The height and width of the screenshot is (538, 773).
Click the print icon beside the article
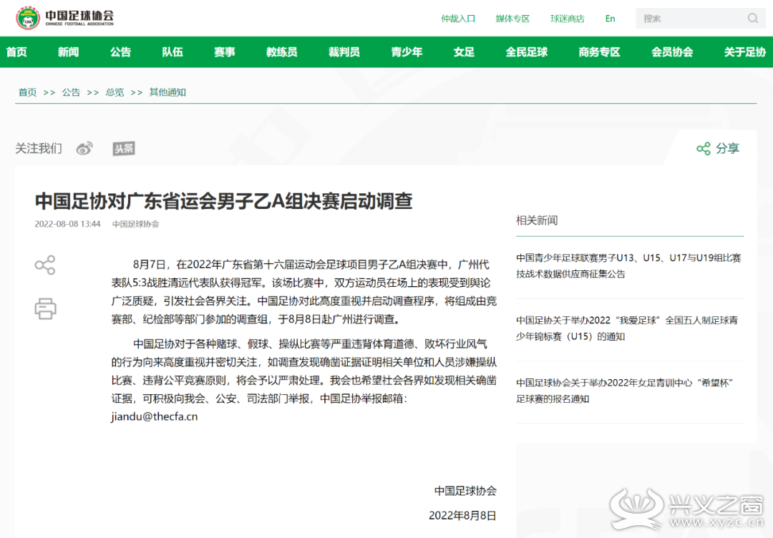45,308
